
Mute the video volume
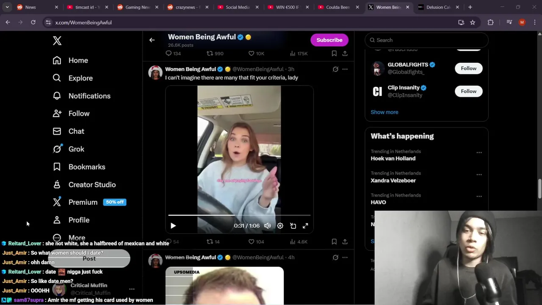[x=268, y=226]
